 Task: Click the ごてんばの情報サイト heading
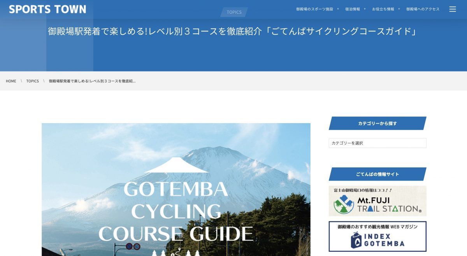pyautogui.click(x=377, y=174)
